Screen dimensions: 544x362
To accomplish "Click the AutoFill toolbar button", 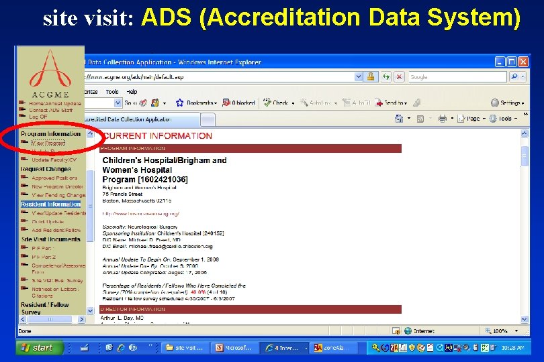I will (357, 103).
